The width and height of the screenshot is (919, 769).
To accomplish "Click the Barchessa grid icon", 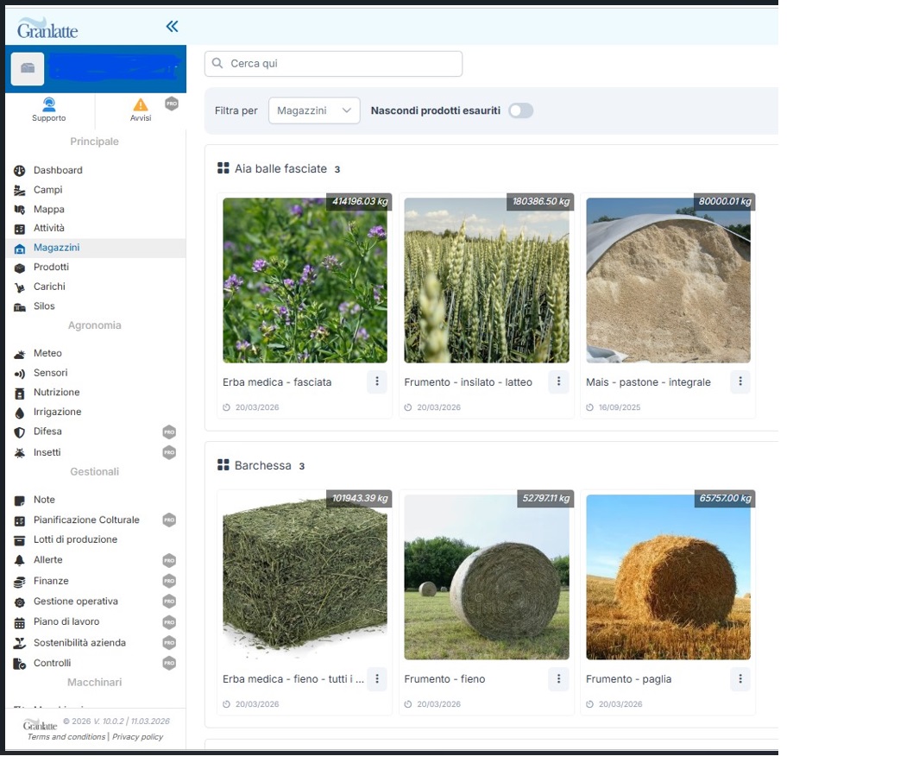I will click(223, 466).
